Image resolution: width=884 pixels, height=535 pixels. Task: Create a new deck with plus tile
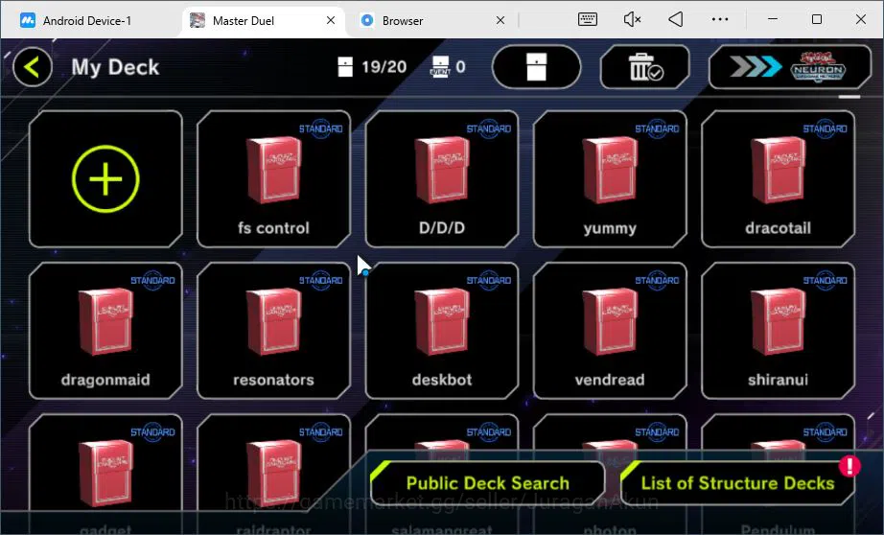(x=105, y=178)
